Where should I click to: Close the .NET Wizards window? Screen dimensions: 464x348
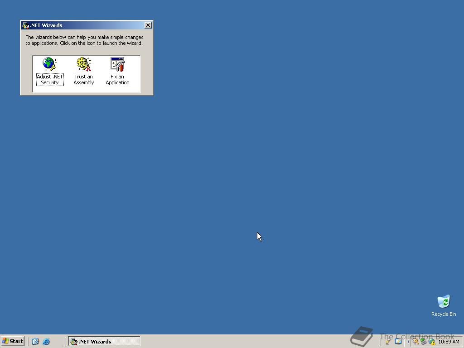(148, 25)
